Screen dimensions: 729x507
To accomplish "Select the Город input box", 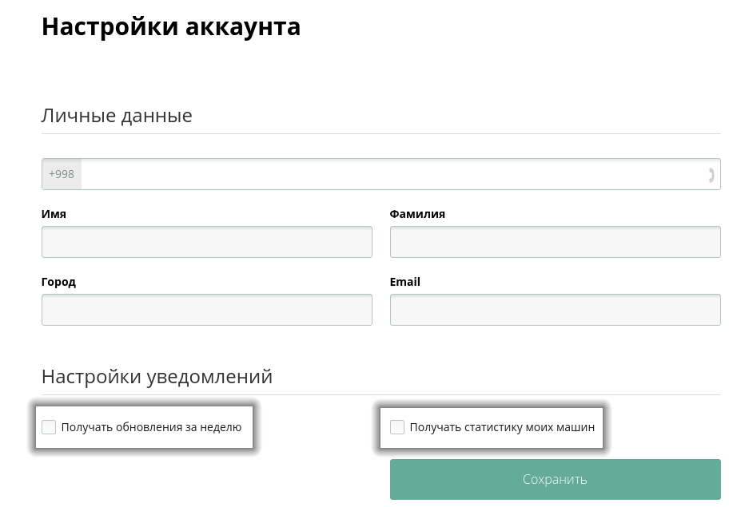I will [x=207, y=310].
